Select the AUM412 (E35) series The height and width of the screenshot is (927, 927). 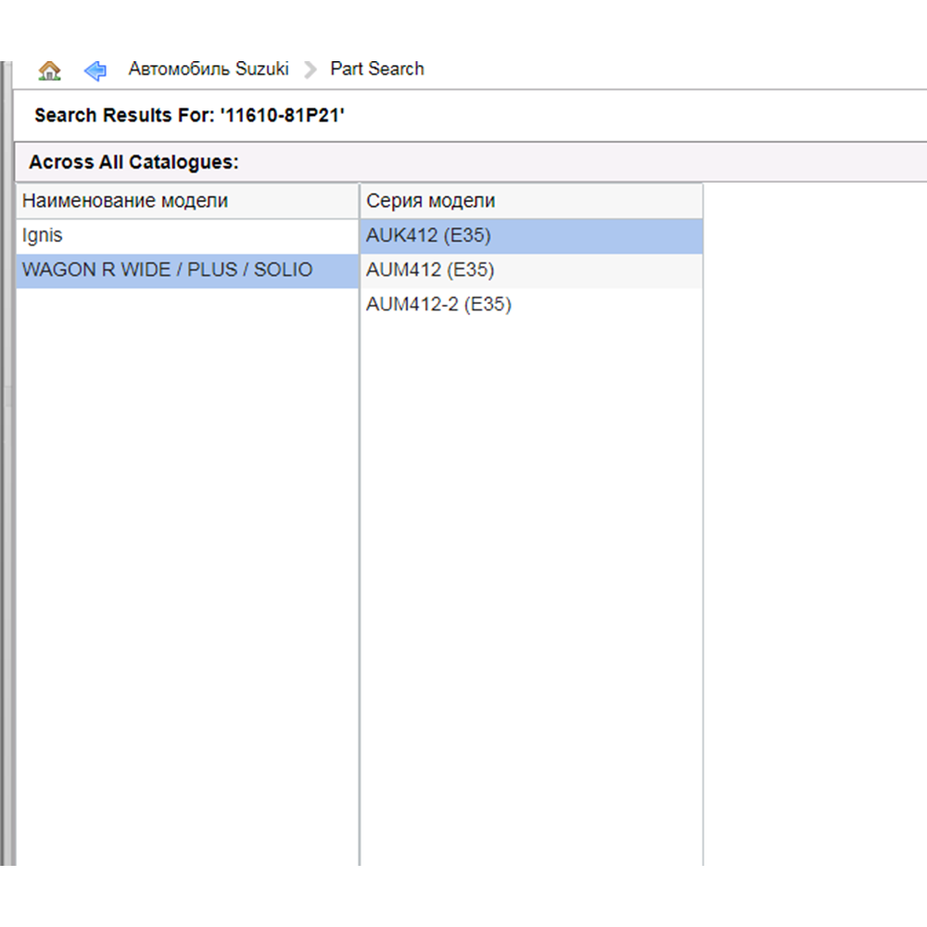point(531,270)
